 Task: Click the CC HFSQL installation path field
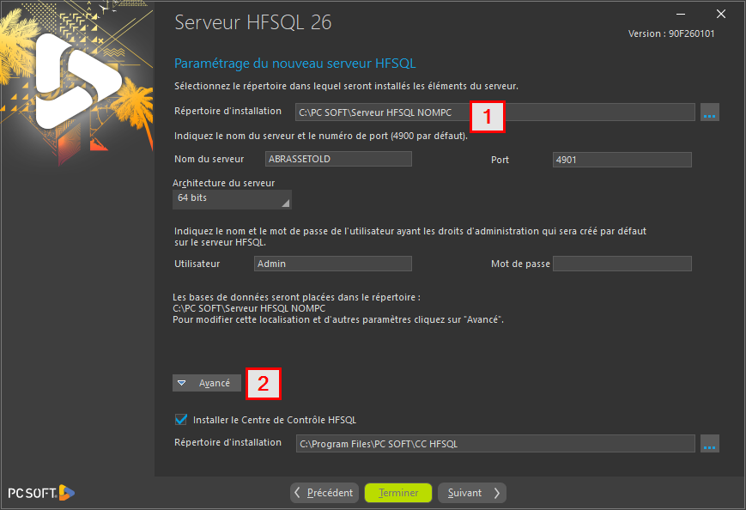pyautogui.click(x=494, y=444)
